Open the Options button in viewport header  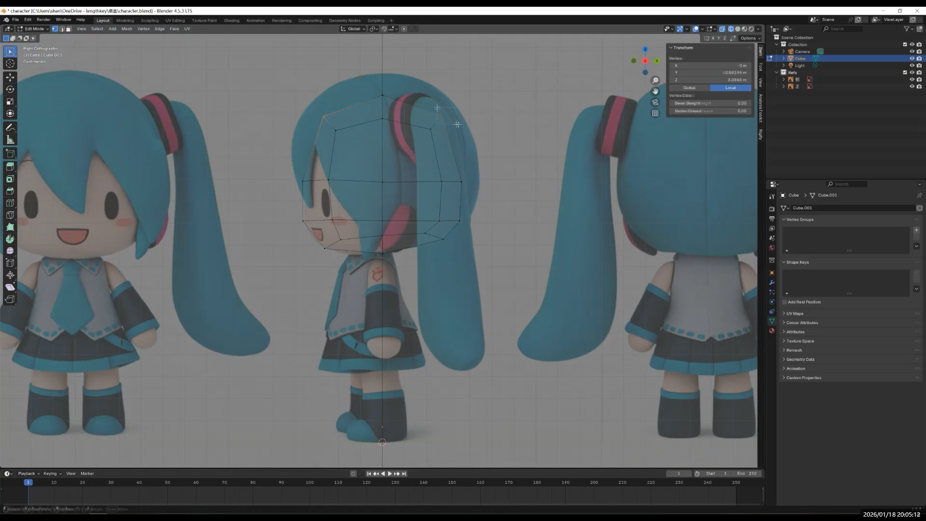click(750, 38)
